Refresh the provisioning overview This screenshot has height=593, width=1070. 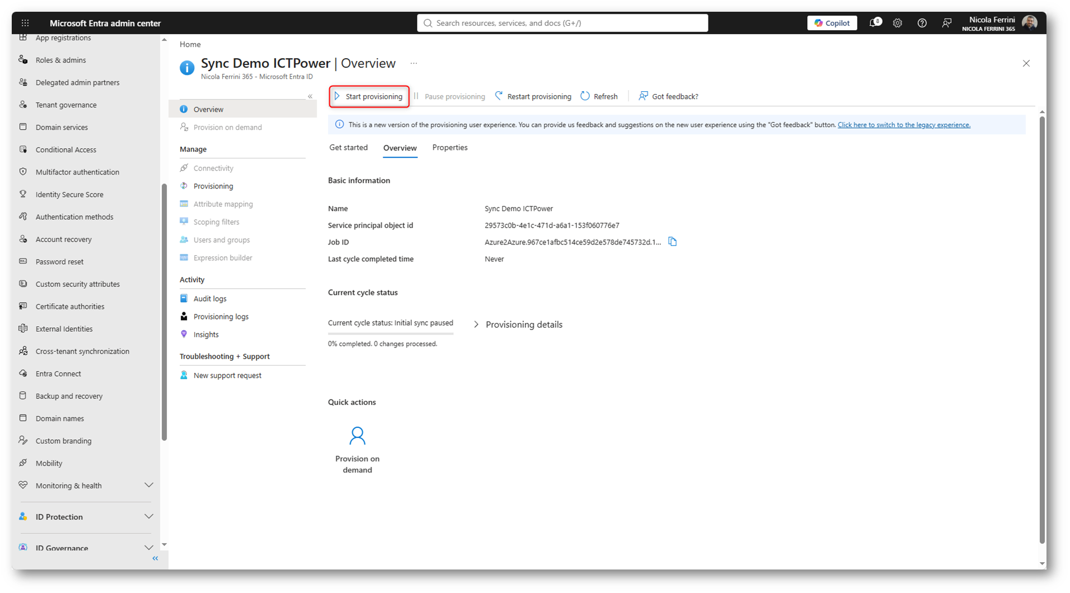click(x=599, y=96)
